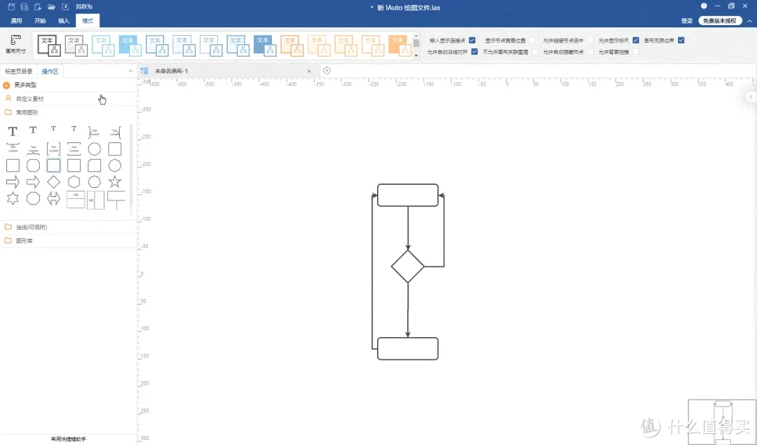The width and height of the screenshot is (757, 445).
Task: Open the 自定义素材 section
Action: (69, 98)
